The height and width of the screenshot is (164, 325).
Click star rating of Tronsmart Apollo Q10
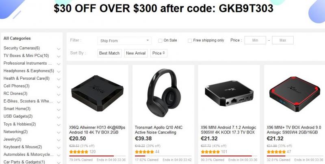tap(145, 152)
